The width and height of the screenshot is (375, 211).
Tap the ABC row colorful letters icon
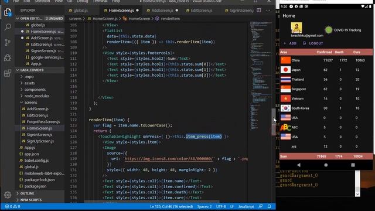(285, 127)
